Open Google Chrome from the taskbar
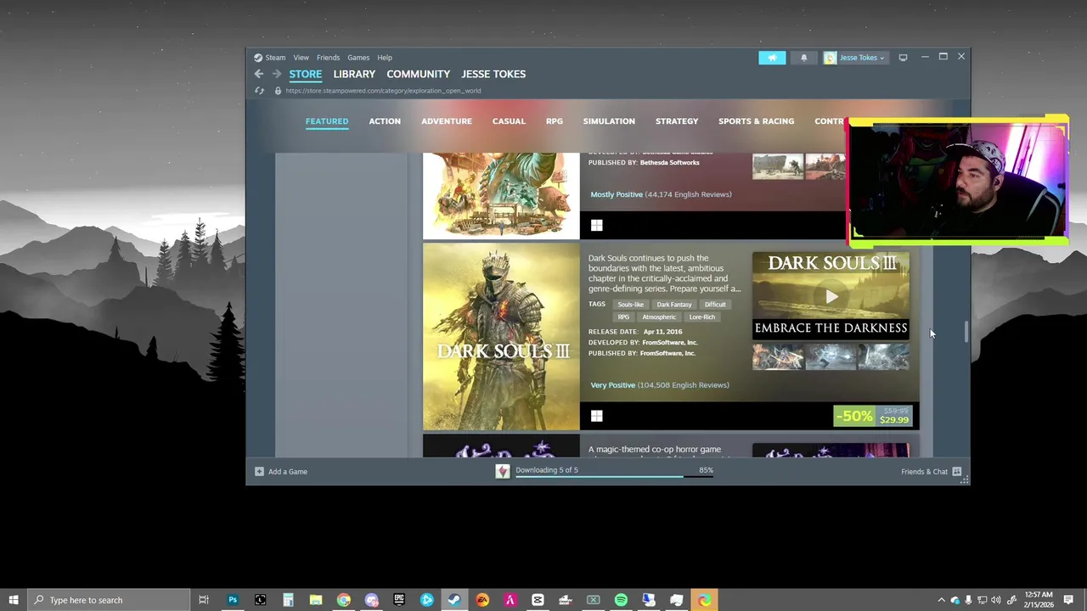This screenshot has width=1087, height=611. tap(343, 600)
